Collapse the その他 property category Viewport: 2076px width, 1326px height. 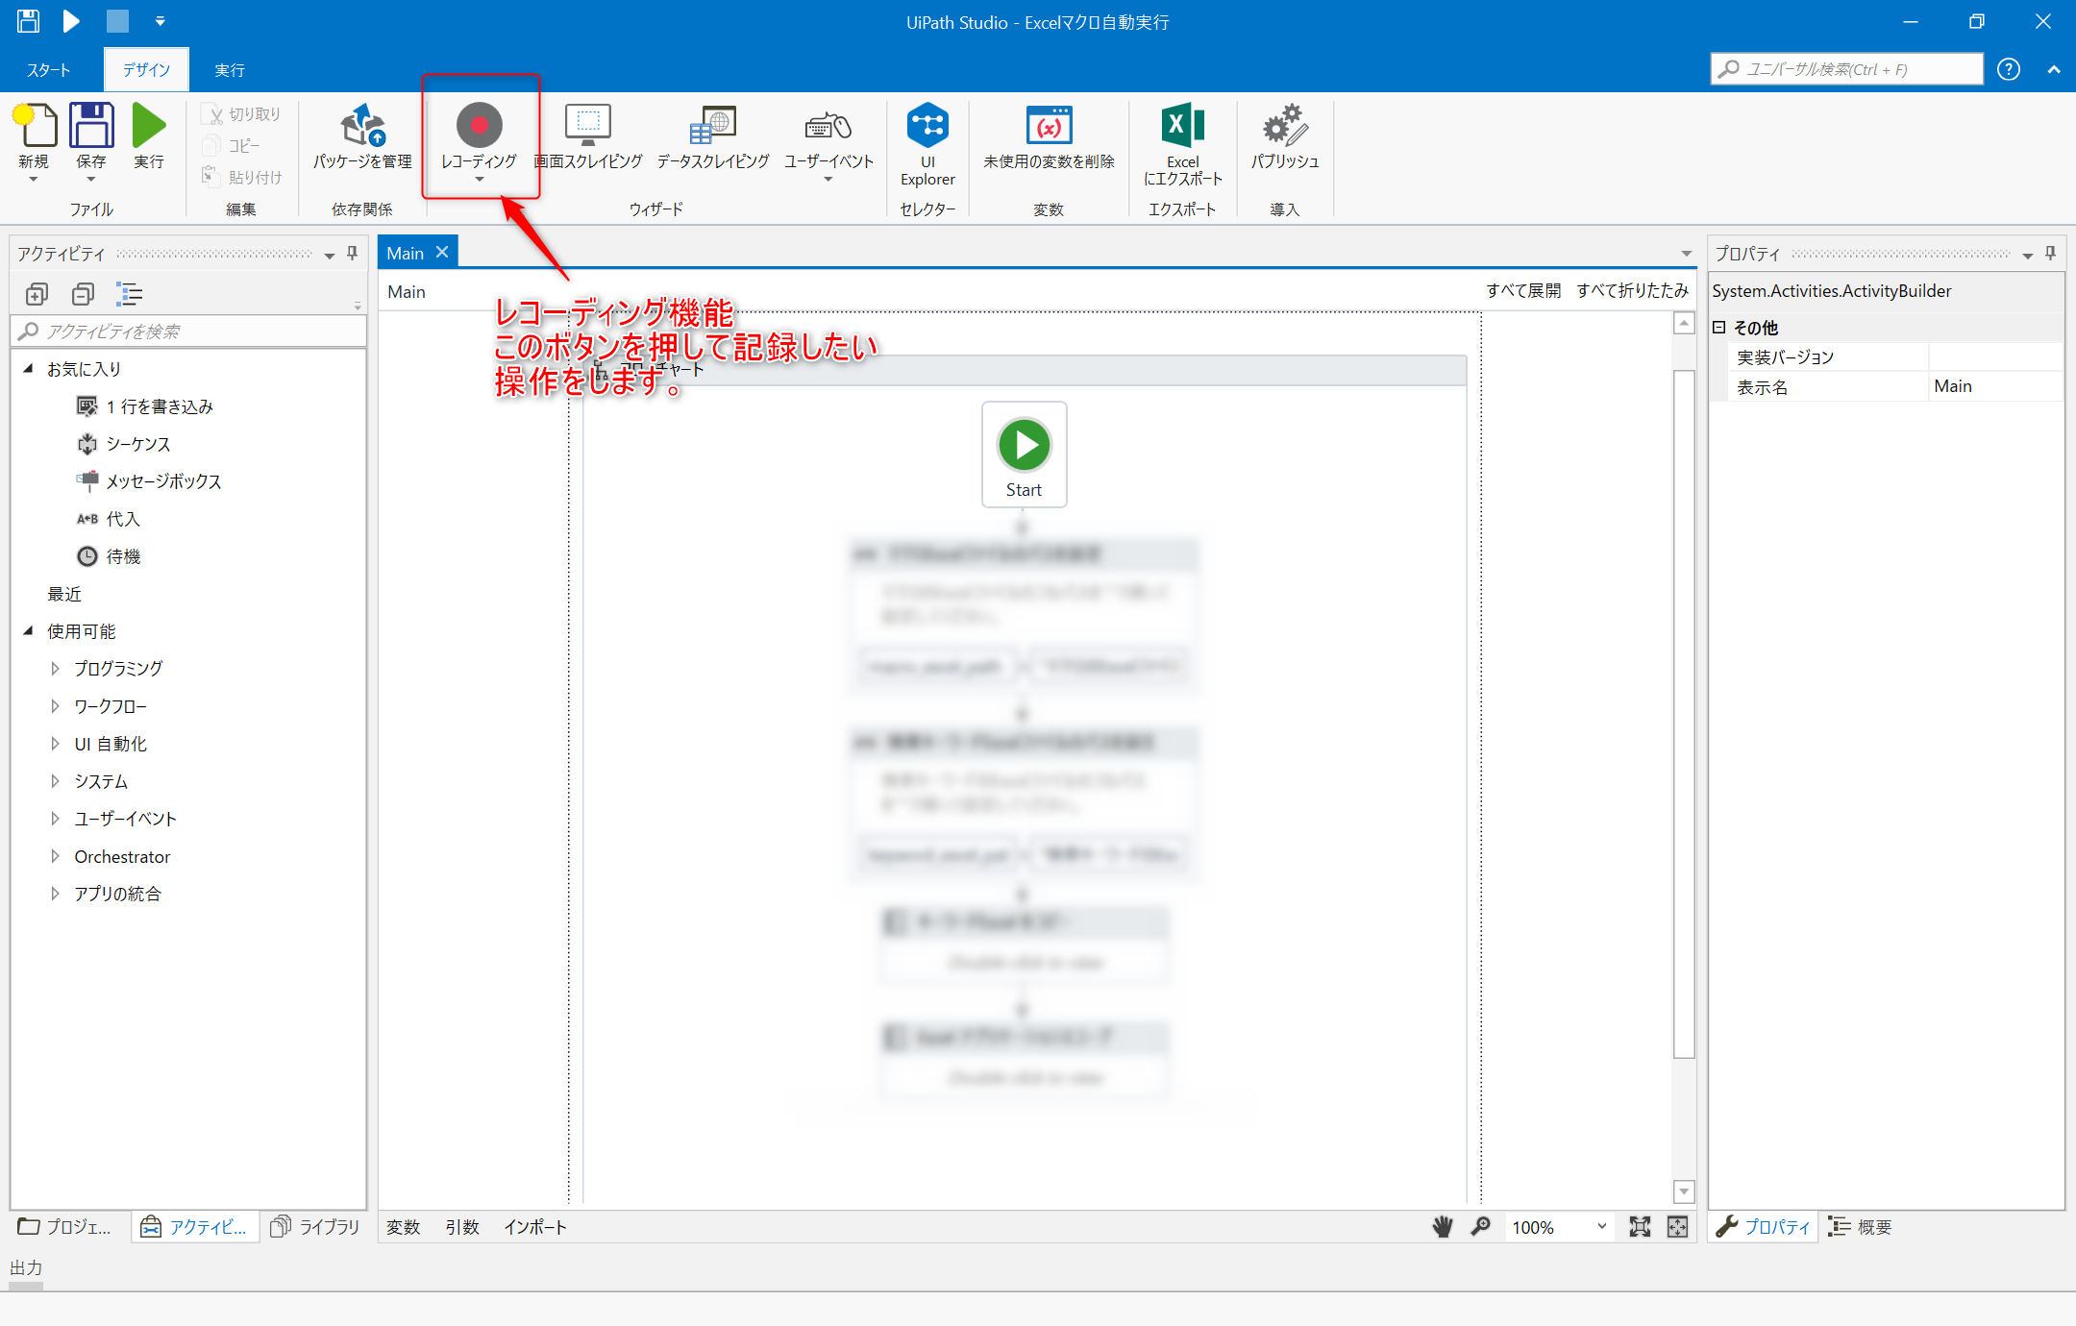click(1719, 328)
